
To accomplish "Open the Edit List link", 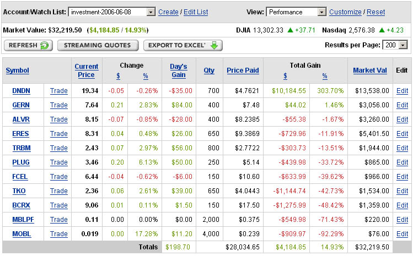I will point(196,12).
